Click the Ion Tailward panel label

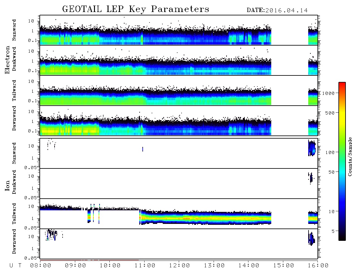tap(14, 214)
